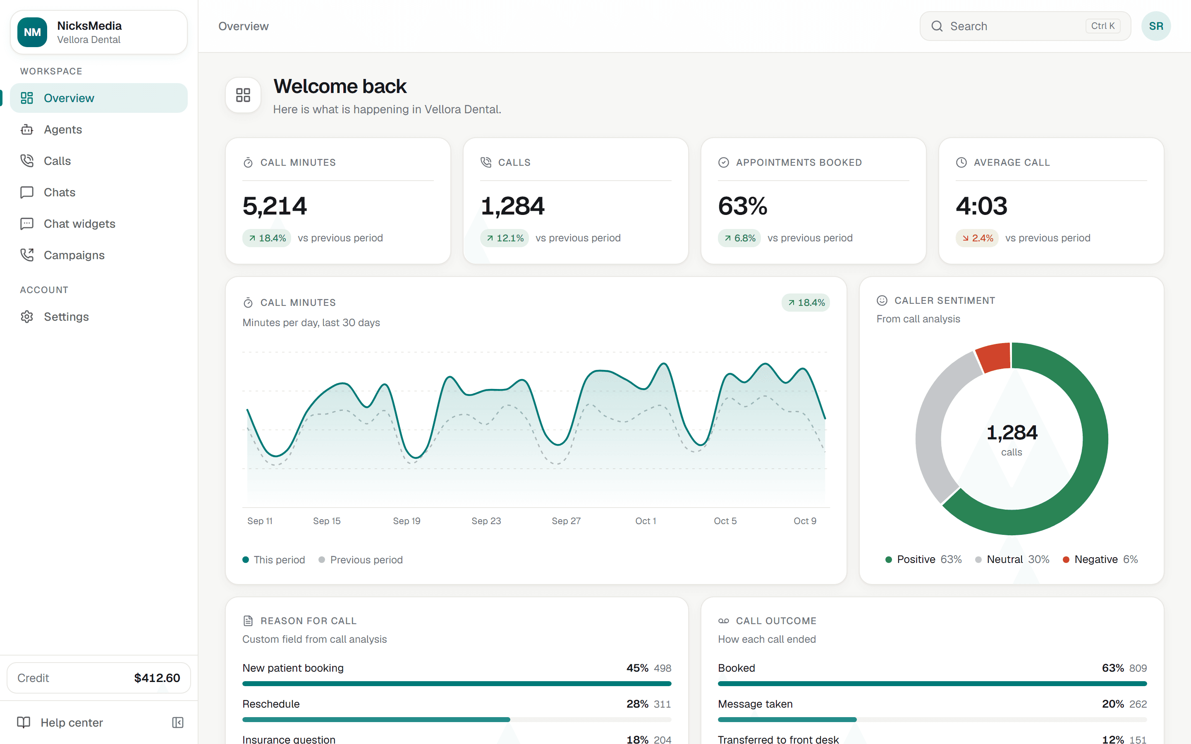Image resolution: width=1191 pixels, height=744 pixels.
Task: Open the SR user avatar menu
Action: click(1156, 26)
